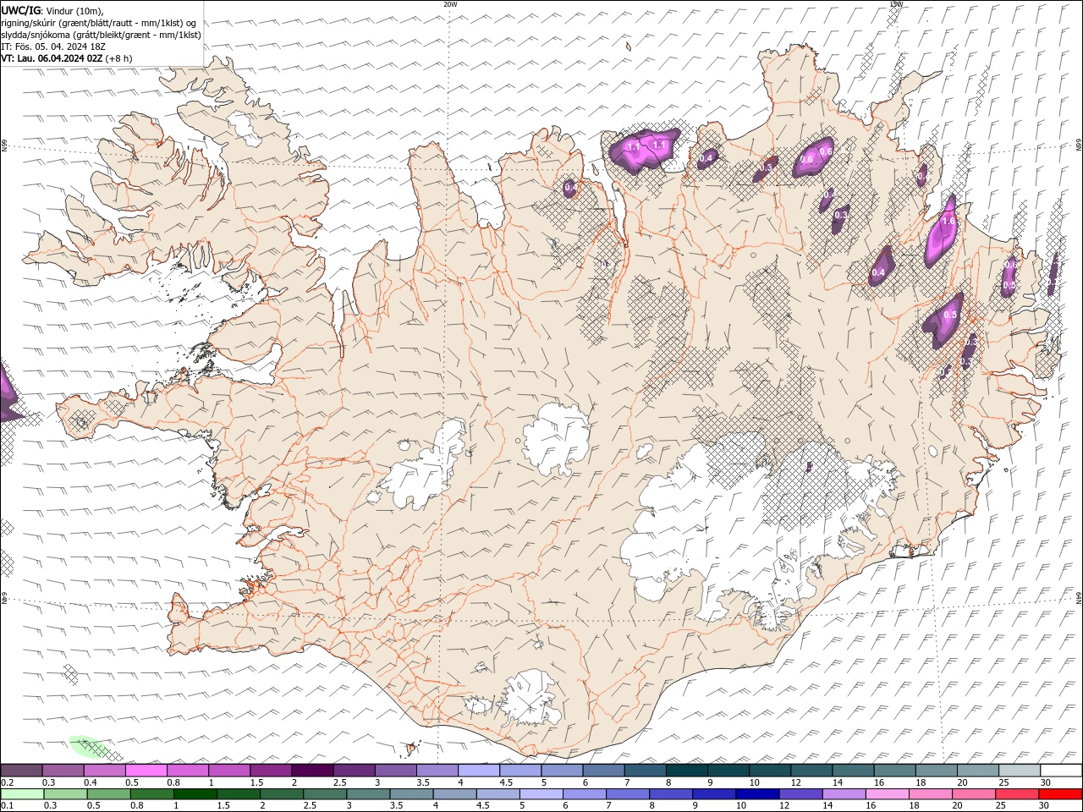Click the light green rain patch in the southwest sea
The height and width of the screenshot is (812, 1083).
point(90,746)
